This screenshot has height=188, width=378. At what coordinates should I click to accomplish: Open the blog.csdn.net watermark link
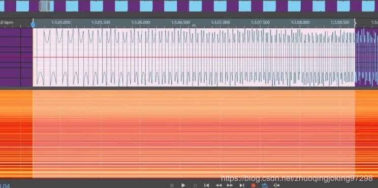point(297,178)
